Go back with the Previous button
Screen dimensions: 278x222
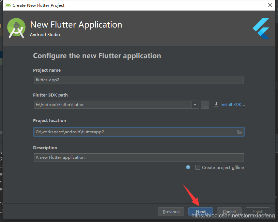(171, 211)
